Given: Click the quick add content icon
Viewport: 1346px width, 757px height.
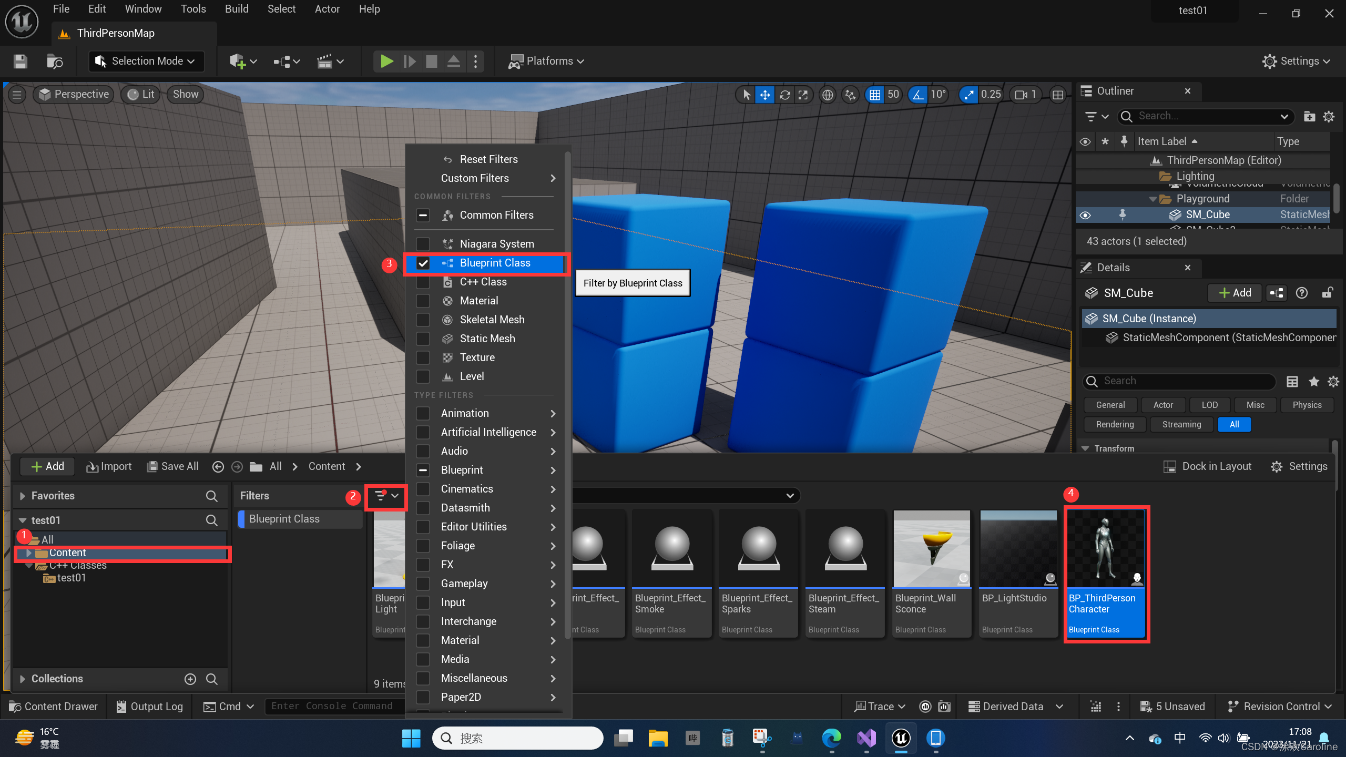Looking at the screenshot, I should [238, 61].
